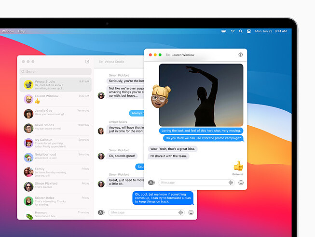Select the Neighborhood group conversation
This screenshot has height=237, width=315.
(55, 157)
